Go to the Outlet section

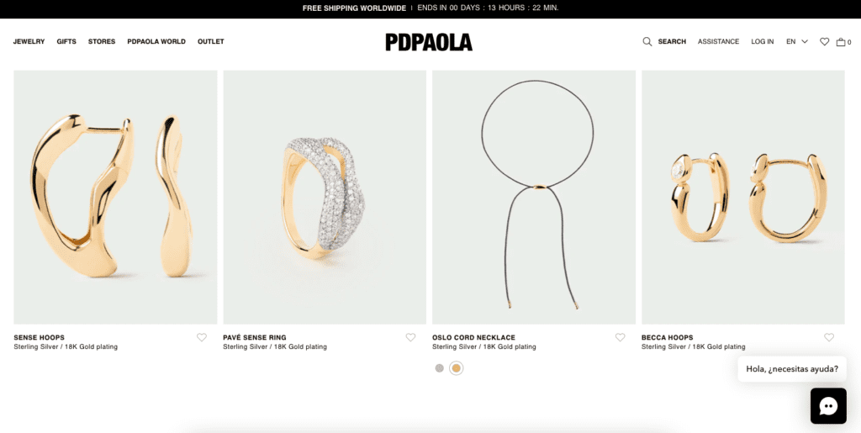click(211, 42)
